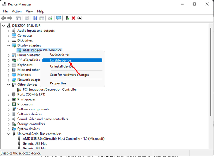Click the Device Manager title bar icon
Viewport: 214px width, 157px height.
coord(4,4)
